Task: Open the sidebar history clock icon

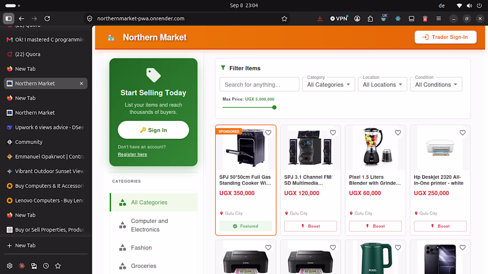Action: coord(46,266)
